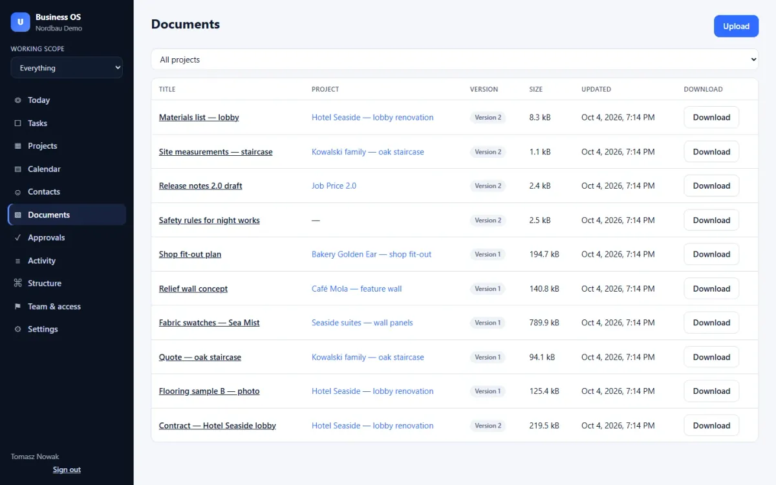Screen dimensions: 776x485
Task: Download Materials list — lobby
Action: click(x=711, y=118)
